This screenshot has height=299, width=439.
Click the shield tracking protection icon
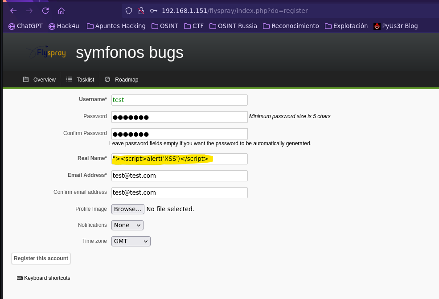(x=128, y=11)
